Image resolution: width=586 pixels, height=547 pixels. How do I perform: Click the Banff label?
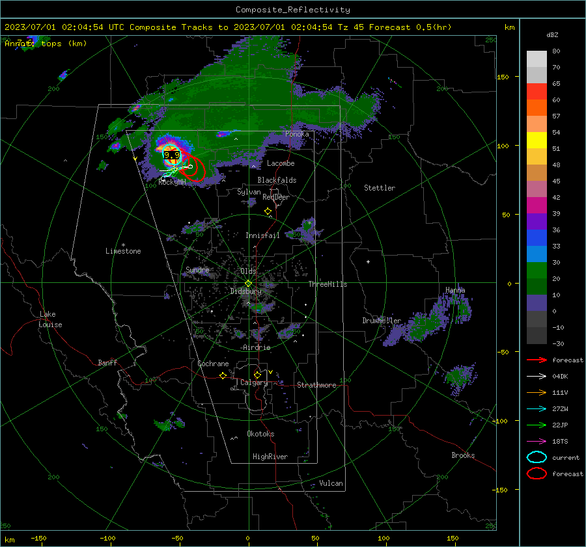point(107,362)
